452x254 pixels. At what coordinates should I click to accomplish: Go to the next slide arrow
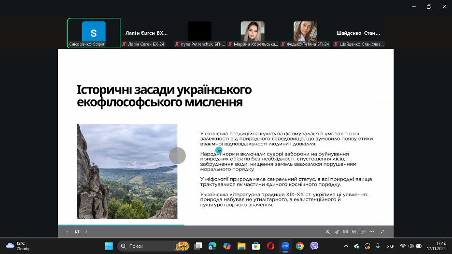click(86, 232)
